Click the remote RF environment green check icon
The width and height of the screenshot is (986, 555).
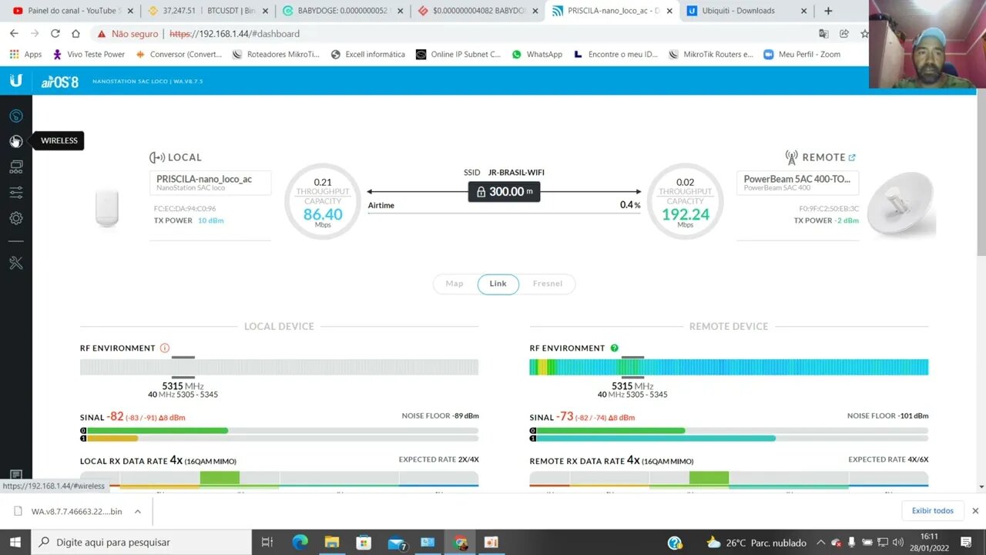tap(614, 348)
